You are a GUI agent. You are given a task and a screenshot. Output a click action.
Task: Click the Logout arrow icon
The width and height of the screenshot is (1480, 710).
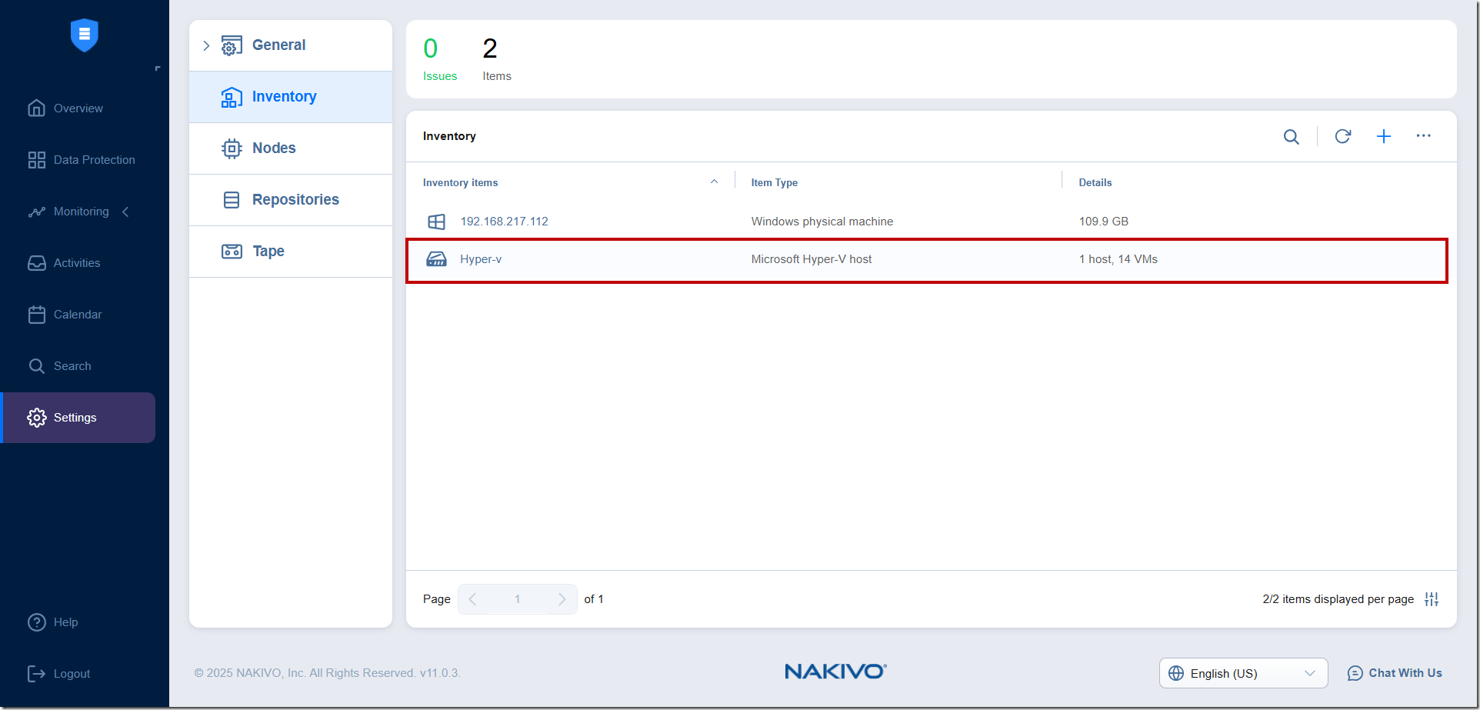[x=36, y=673]
